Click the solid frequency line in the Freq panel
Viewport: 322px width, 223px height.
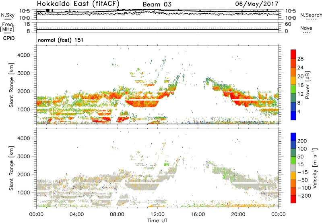(x=157, y=29)
